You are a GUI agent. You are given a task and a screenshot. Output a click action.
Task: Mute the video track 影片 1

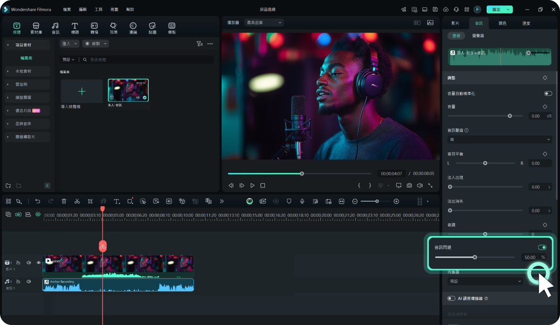click(29, 262)
